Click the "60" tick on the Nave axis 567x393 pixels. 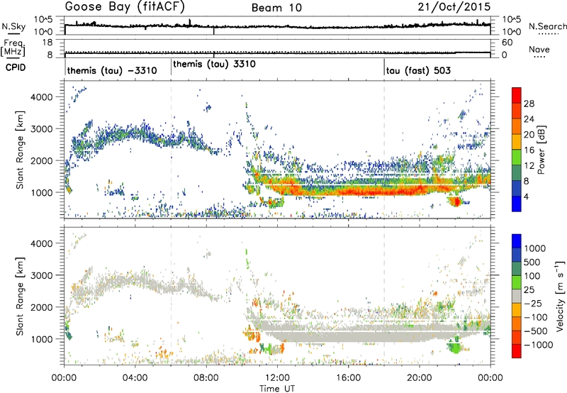point(507,43)
